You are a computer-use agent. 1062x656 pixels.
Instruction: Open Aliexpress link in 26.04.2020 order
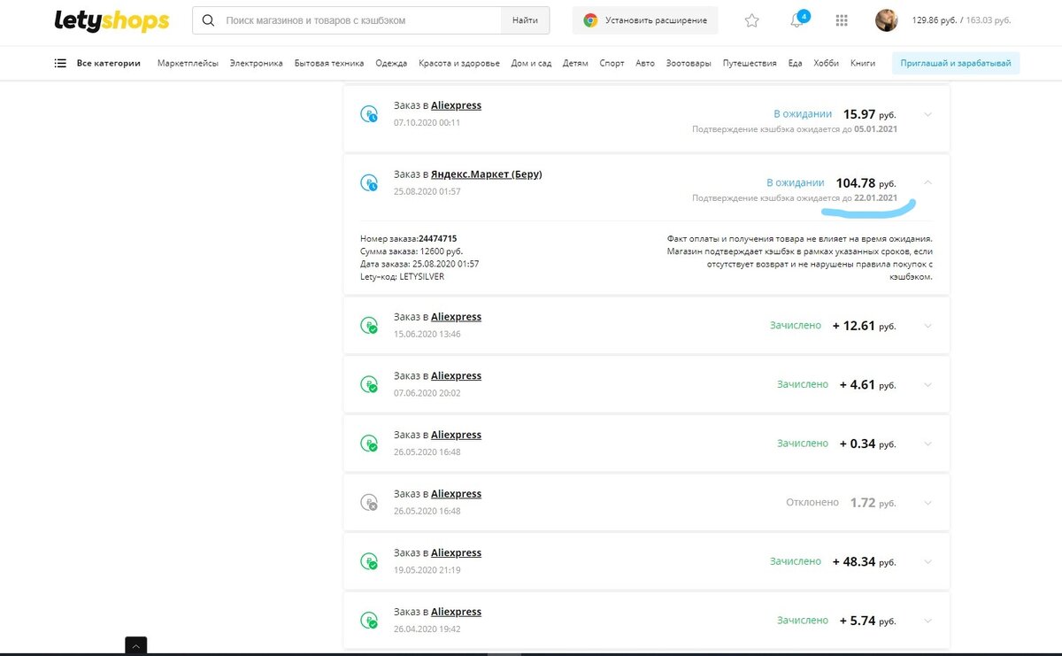pyautogui.click(x=456, y=612)
